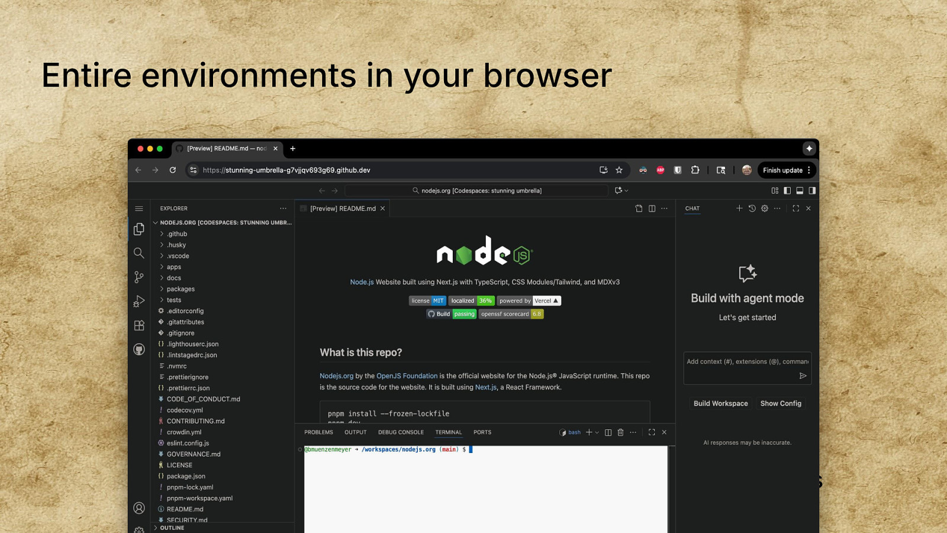Image resolution: width=947 pixels, height=533 pixels.
Task: Expand the packages folder
Action: click(x=181, y=289)
